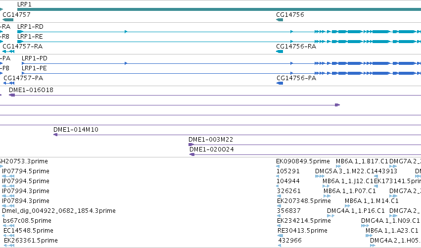The image size is (421, 248).
Task: Click the 326261 EST label
Action: pyautogui.click(x=289, y=191)
